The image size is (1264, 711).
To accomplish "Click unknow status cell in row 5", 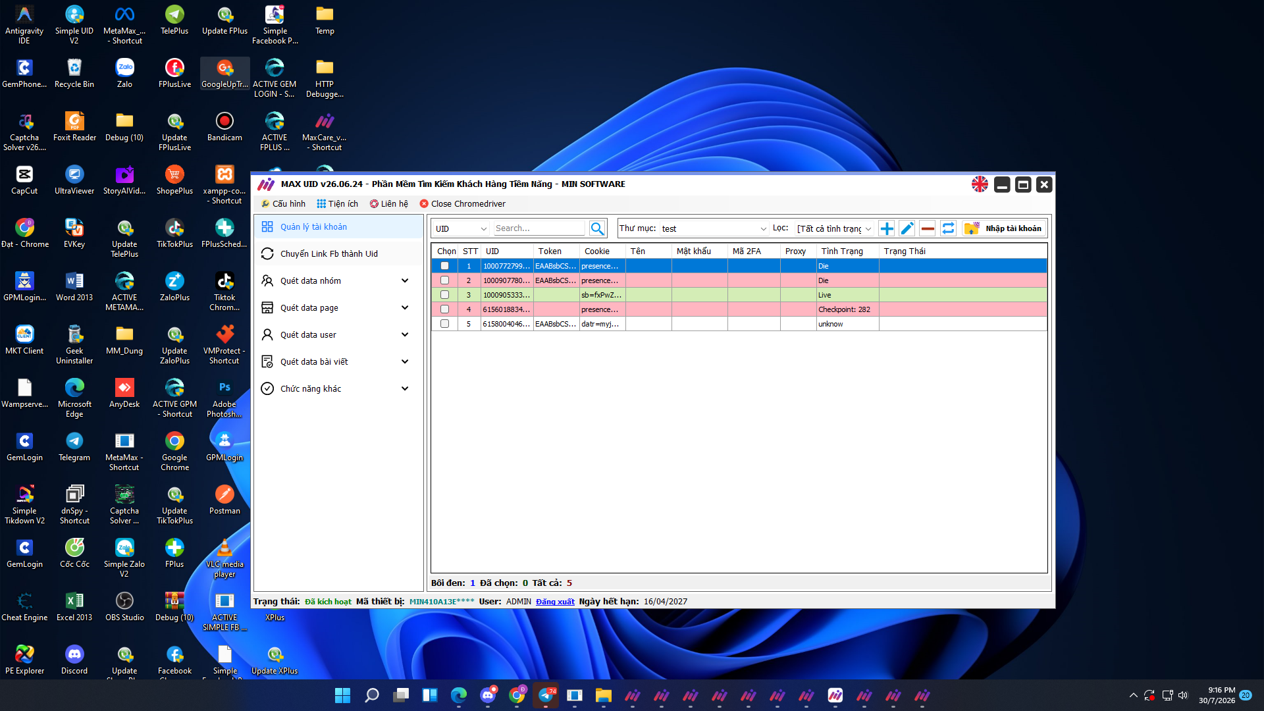I will click(847, 324).
